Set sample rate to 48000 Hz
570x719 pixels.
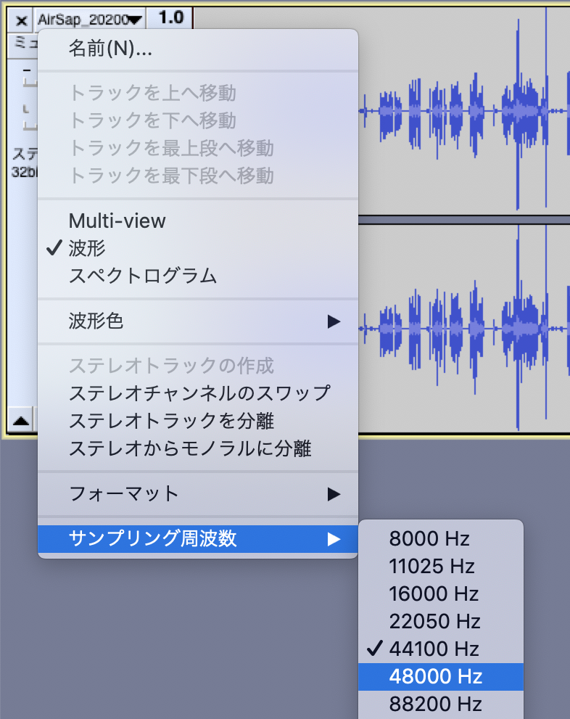coord(441,676)
